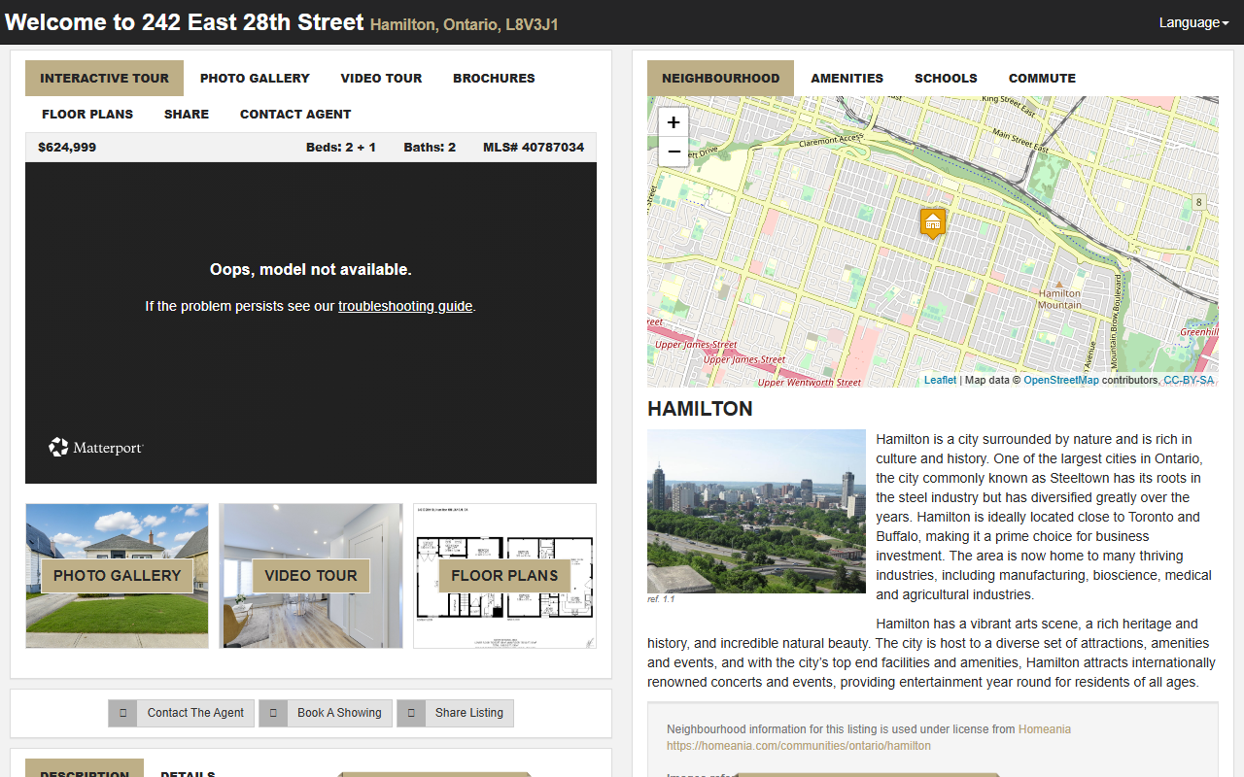The image size is (1244, 777).
Task: Open the Homeania link
Action: tap(1045, 728)
